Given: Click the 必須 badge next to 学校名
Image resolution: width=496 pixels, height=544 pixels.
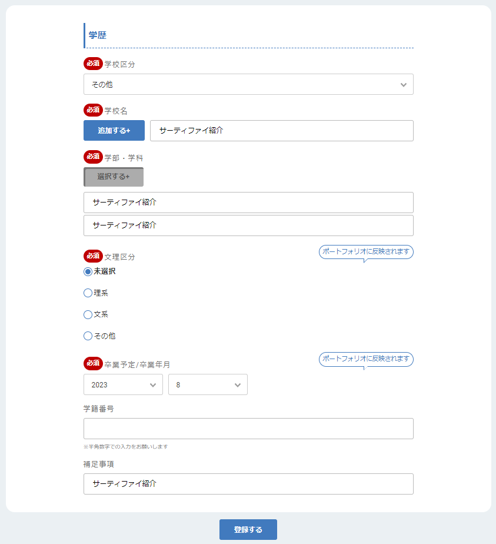Looking at the screenshot, I should 93,110.
